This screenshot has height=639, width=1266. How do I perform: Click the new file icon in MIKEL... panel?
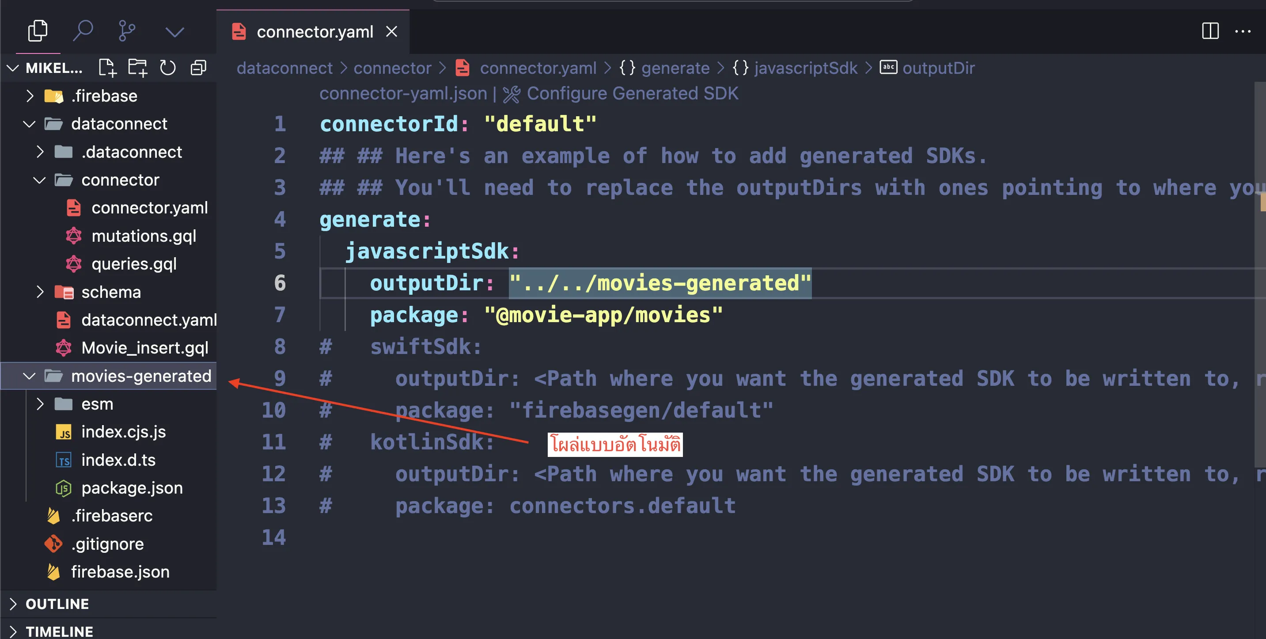[106, 68]
